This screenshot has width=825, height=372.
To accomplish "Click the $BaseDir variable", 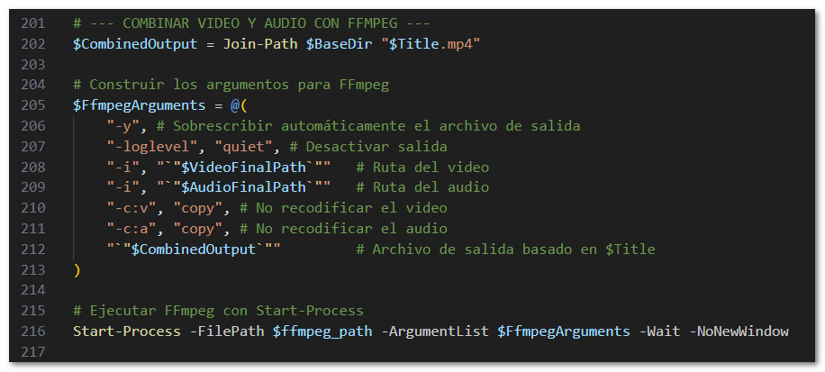I will click(343, 43).
